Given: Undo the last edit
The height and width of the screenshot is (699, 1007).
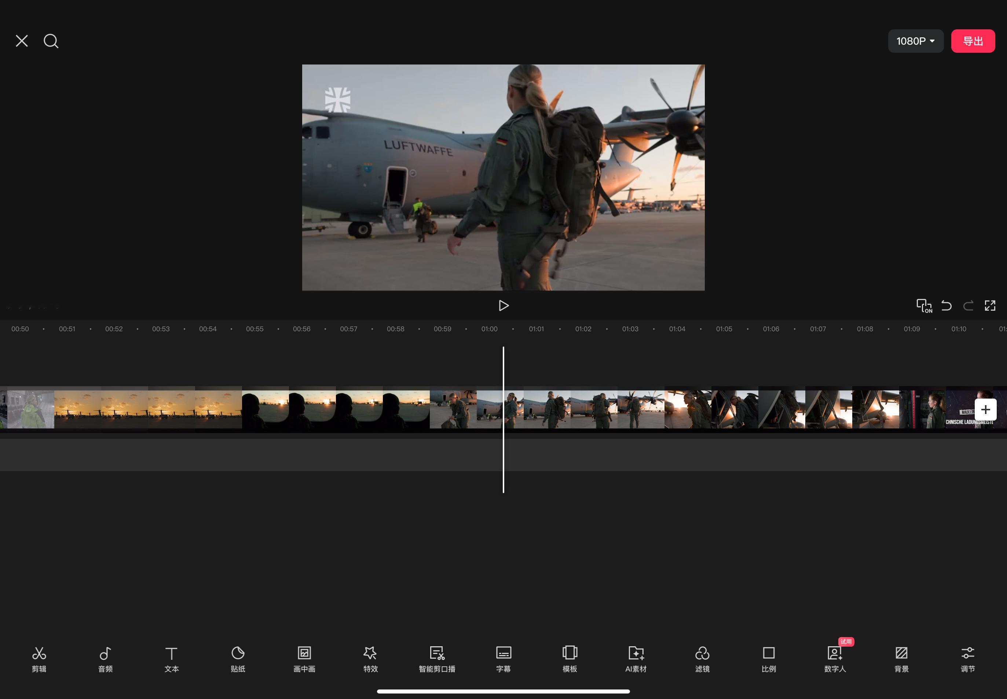Looking at the screenshot, I should pos(946,306).
